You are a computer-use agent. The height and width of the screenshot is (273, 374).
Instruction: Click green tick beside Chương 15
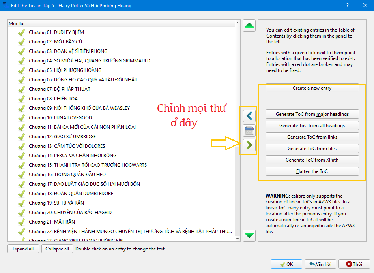click(x=21, y=165)
